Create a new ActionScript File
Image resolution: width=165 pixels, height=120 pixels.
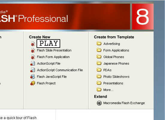click(x=49, y=63)
